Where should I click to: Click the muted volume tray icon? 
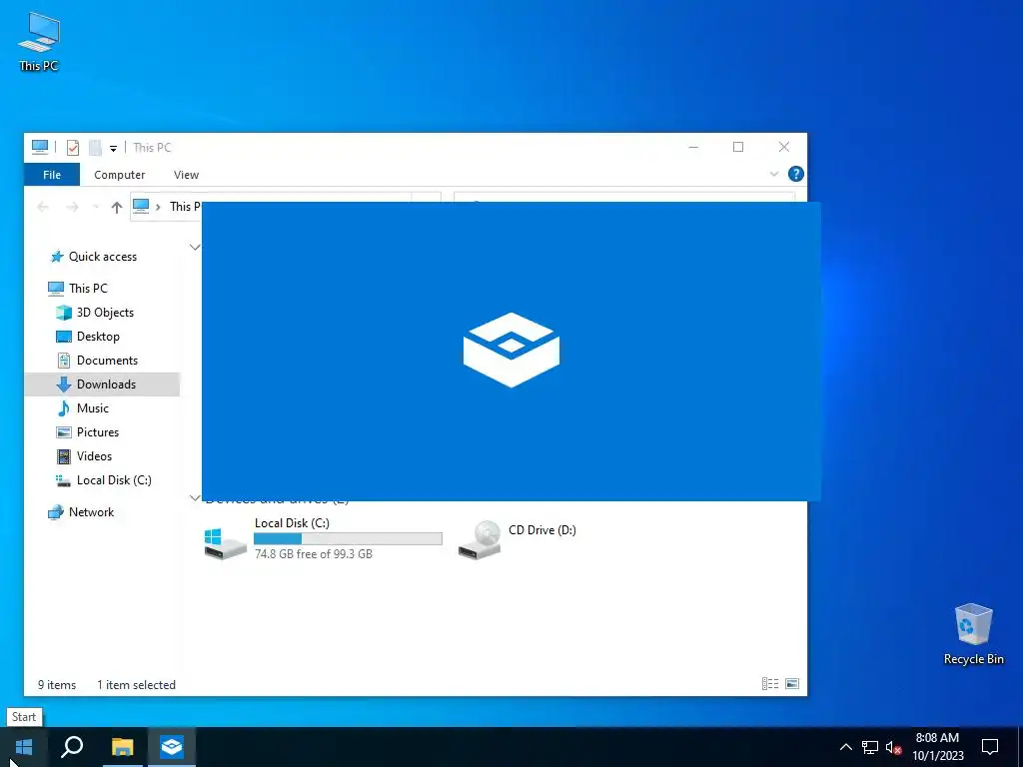point(893,747)
